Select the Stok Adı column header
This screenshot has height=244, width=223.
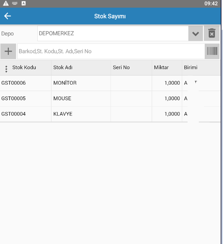pos(63,67)
